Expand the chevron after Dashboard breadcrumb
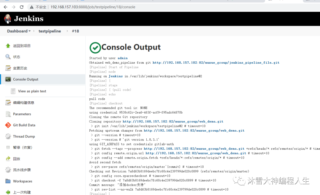320x195 pixels. coord(34,31)
